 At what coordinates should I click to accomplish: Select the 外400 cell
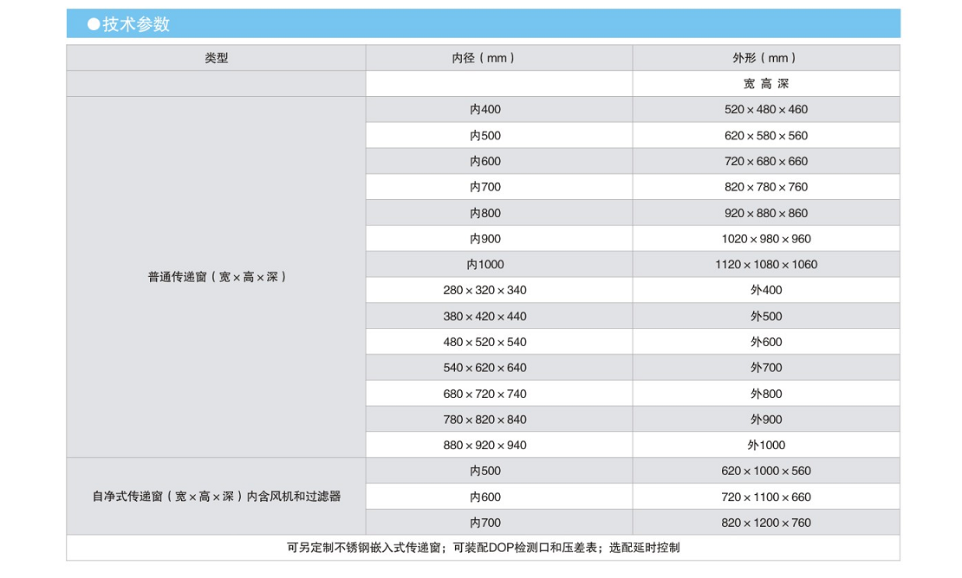coord(766,290)
